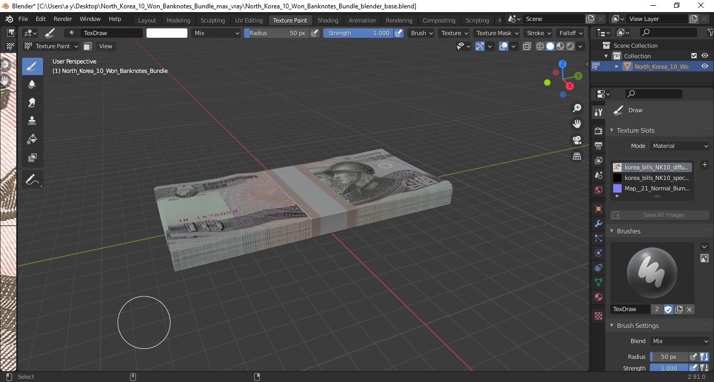714x382 pixels.
Task: Open the Active Tool properties tab
Action: pyautogui.click(x=598, y=112)
